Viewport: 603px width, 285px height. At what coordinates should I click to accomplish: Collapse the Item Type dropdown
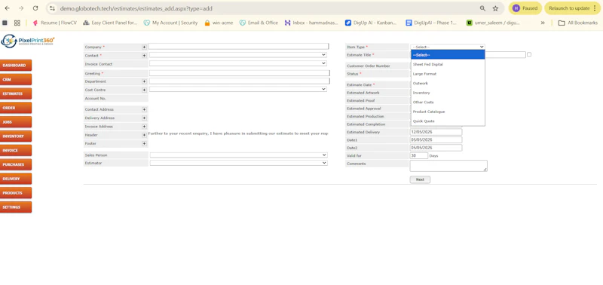448,47
